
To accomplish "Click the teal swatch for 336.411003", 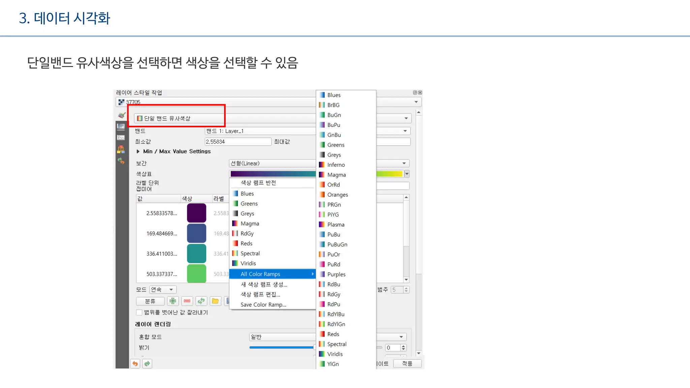I will [x=196, y=253].
